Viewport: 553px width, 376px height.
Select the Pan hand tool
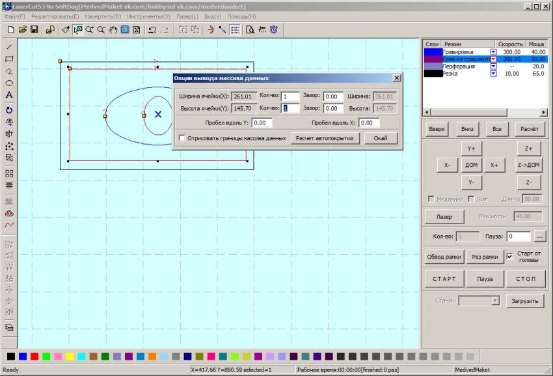[113, 29]
